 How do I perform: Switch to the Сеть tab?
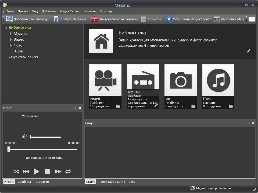pyautogui.click(x=132, y=182)
